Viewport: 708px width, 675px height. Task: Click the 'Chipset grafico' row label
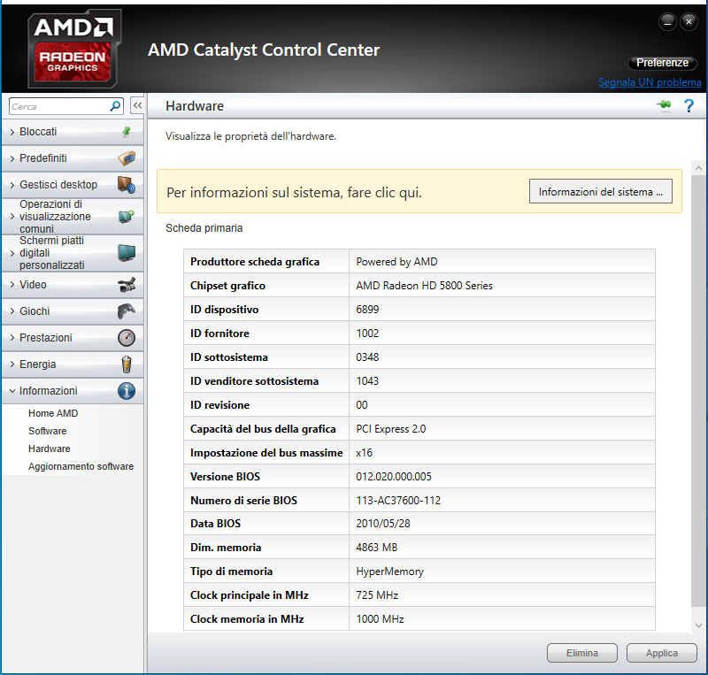tap(227, 286)
